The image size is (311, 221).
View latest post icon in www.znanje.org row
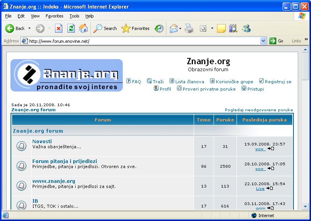tap(270, 188)
